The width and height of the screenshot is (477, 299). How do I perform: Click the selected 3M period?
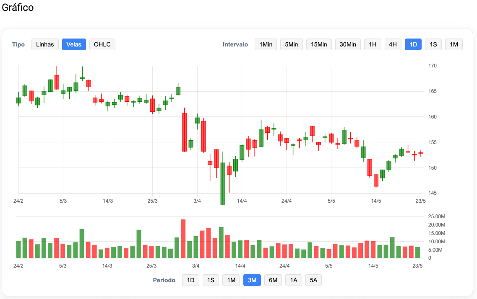coord(252,280)
